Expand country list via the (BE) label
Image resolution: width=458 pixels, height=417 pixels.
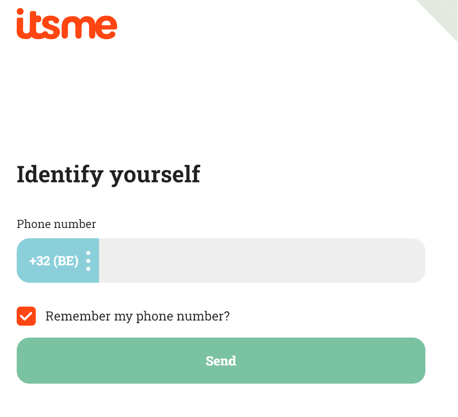click(66, 261)
